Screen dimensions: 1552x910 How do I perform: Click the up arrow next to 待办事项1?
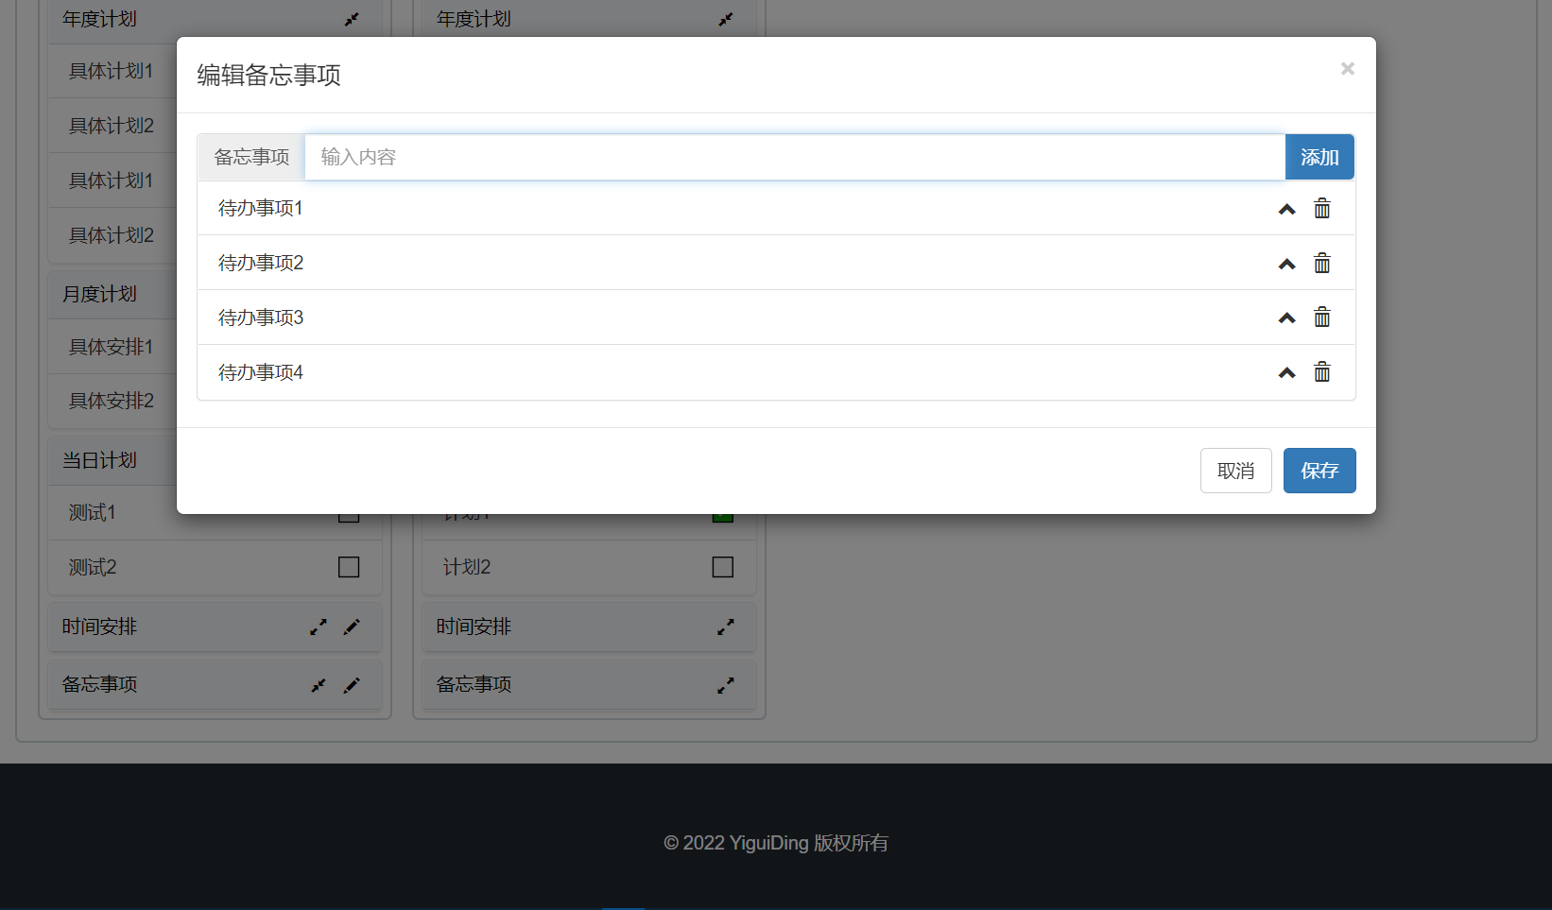(1286, 209)
